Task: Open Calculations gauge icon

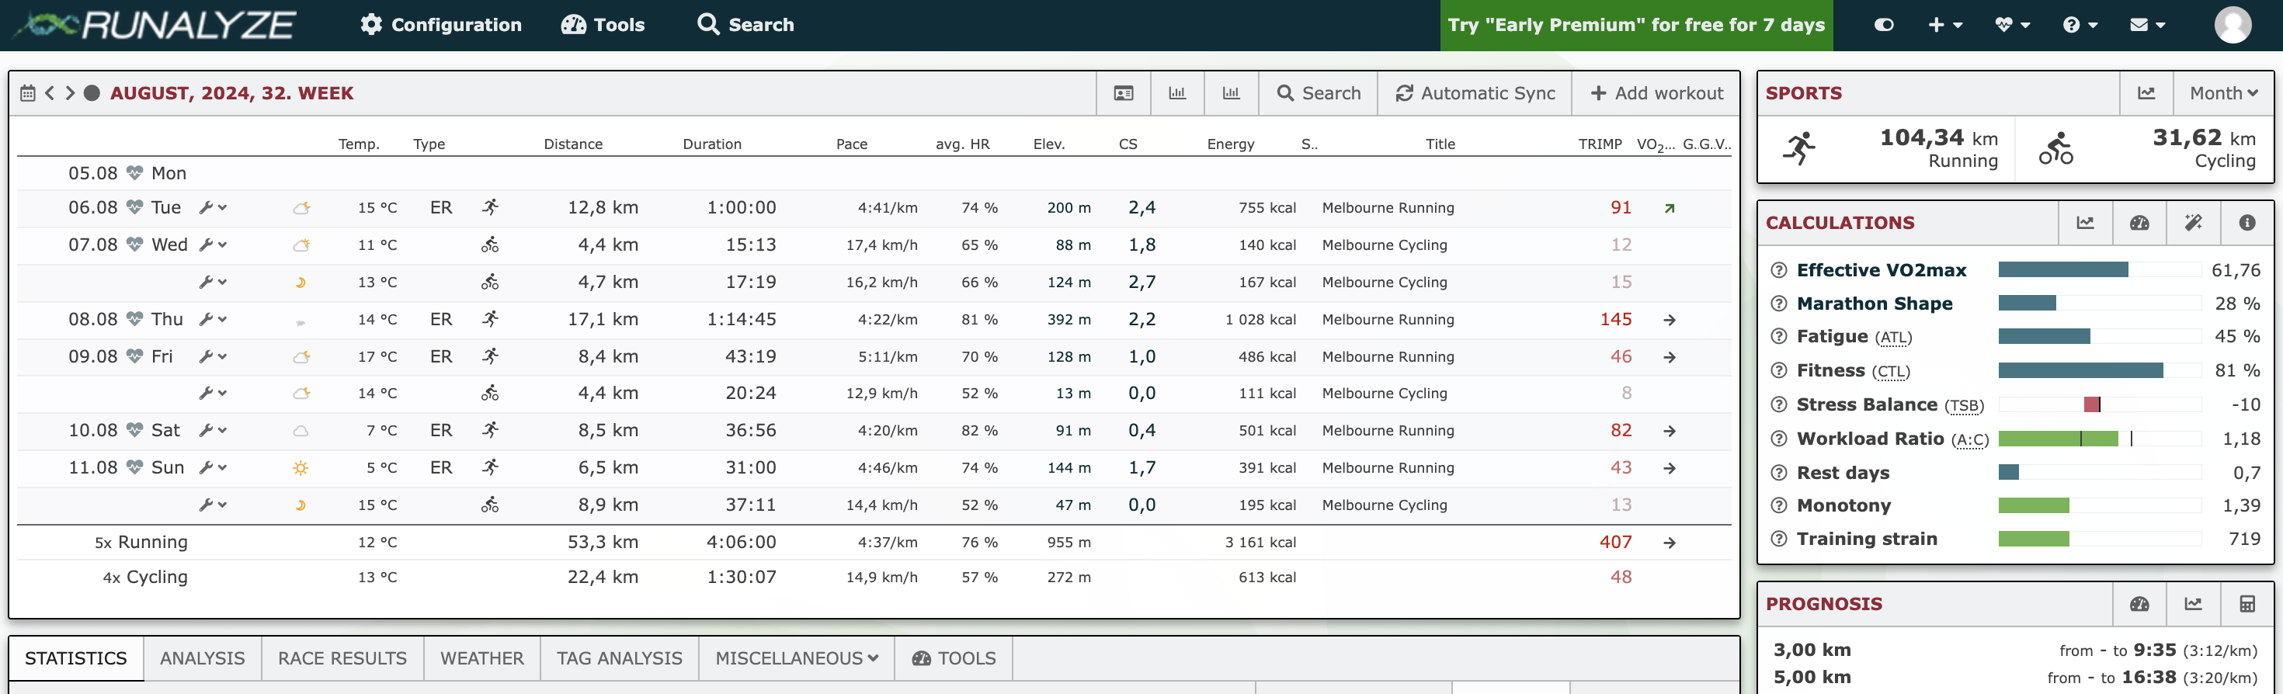Action: pyautogui.click(x=2139, y=223)
